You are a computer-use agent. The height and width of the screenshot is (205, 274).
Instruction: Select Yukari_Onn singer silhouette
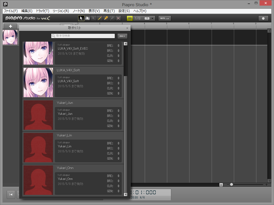coord(38,180)
